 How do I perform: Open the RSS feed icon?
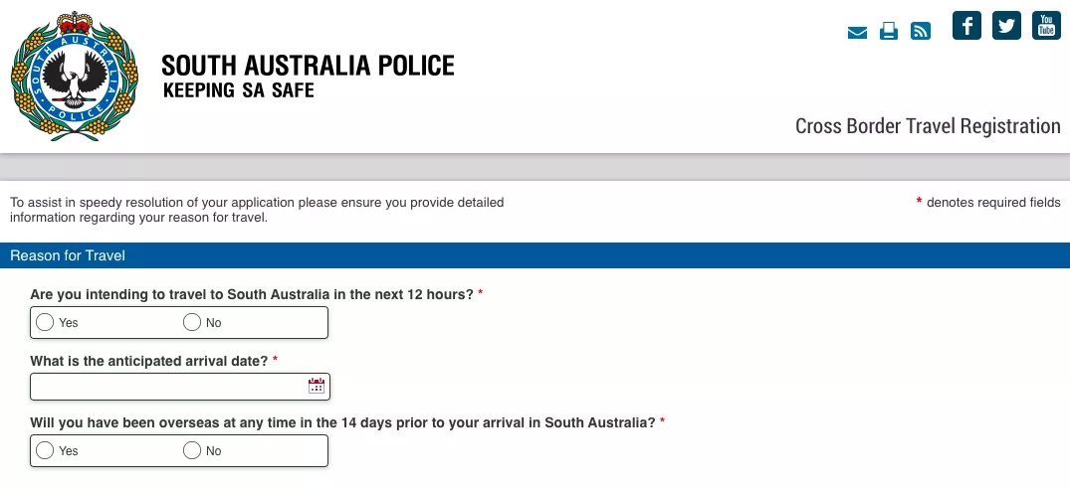pyautogui.click(x=921, y=31)
